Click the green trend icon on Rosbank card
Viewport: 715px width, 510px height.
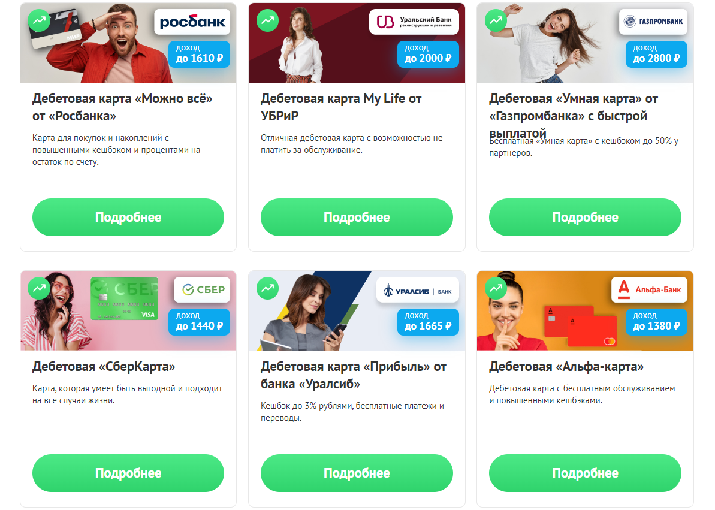point(39,20)
